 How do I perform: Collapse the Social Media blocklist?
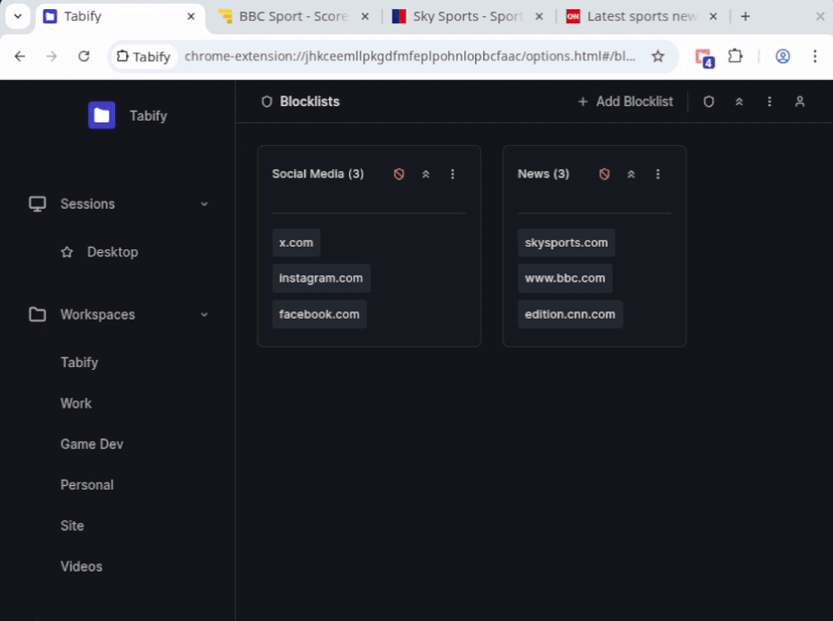(425, 174)
